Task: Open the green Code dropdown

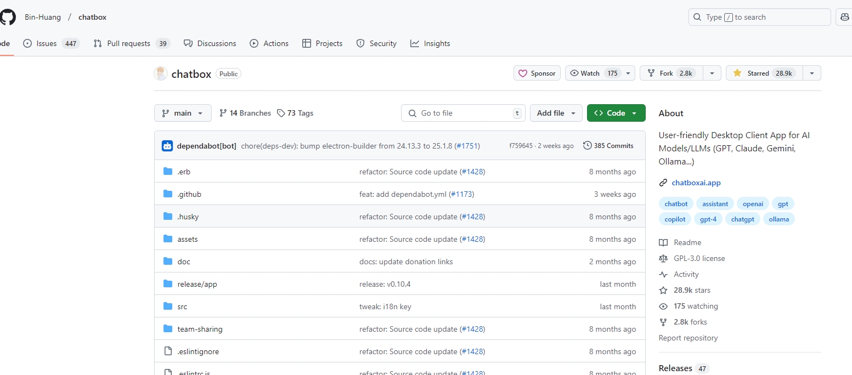Action: coord(616,113)
